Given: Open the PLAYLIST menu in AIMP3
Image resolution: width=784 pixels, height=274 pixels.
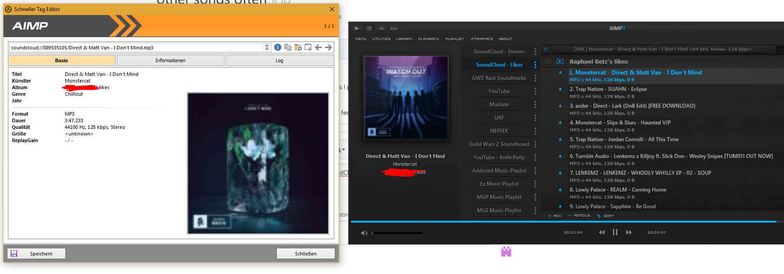Looking at the screenshot, I should click(455, 39).
